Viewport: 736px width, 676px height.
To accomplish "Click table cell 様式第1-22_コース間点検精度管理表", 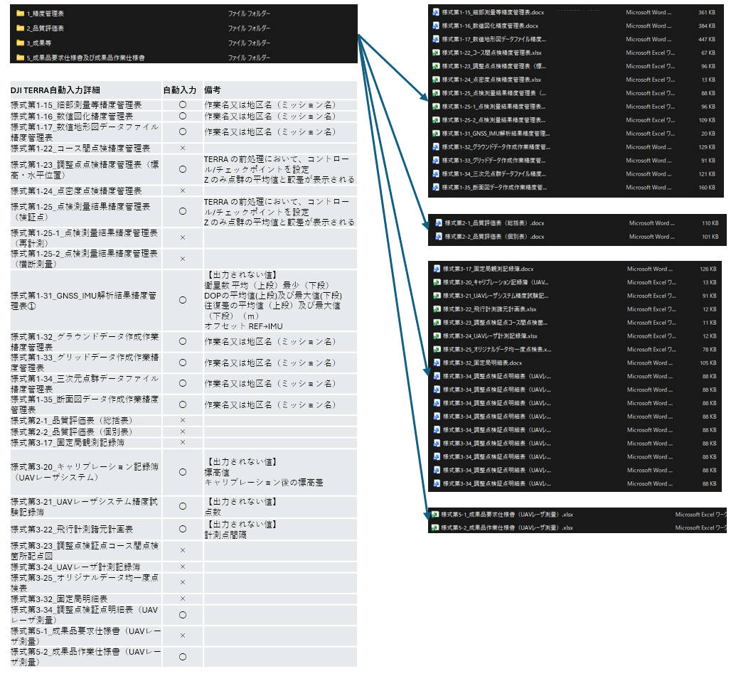I will click(86, 149).
